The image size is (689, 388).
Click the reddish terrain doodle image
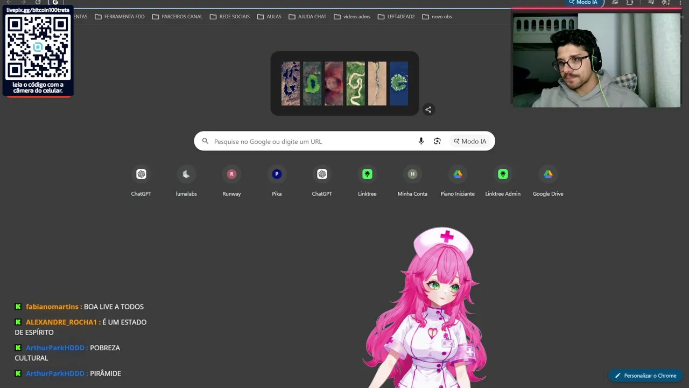tap(334, 84)
